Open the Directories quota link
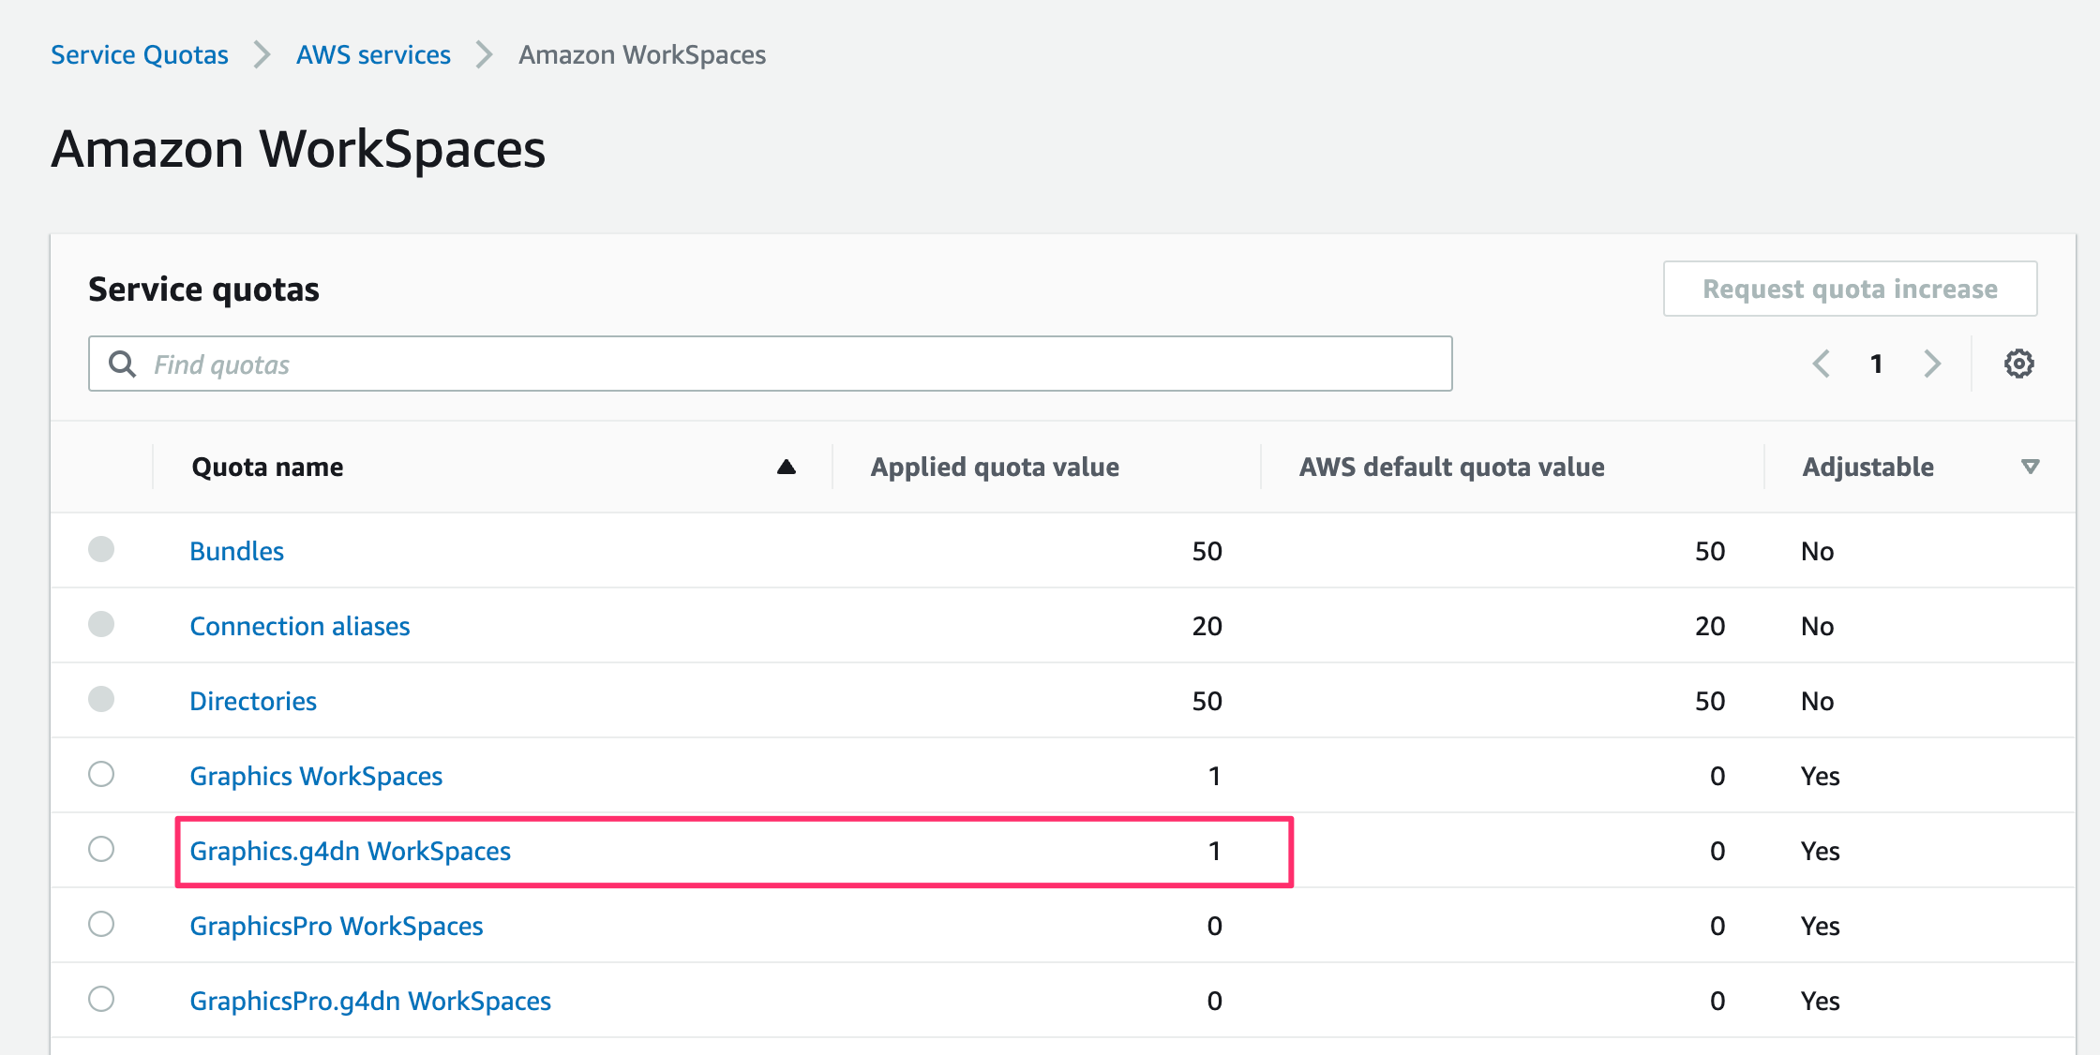2100x1055 pixels. coord(253,701)
